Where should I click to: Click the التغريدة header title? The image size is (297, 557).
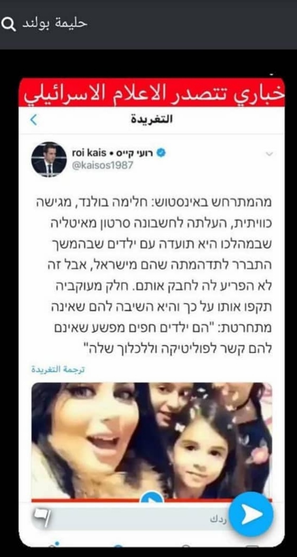click(152, 119)
